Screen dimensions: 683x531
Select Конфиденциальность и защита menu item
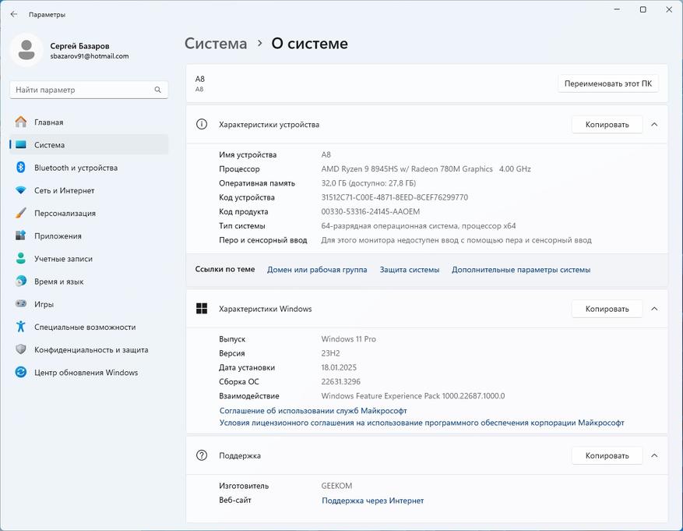[90, 350]
